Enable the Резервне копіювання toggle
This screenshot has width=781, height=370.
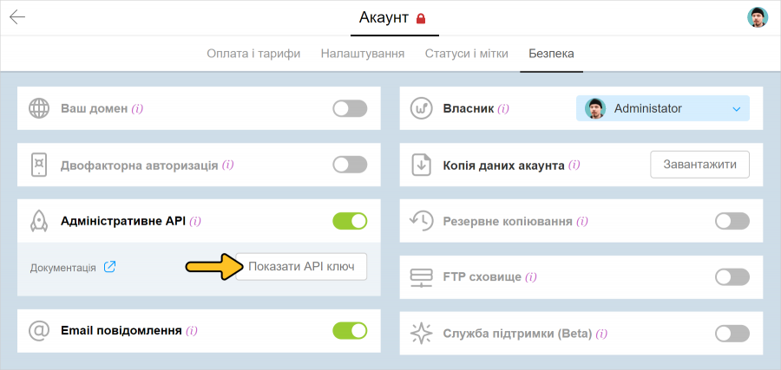pos(732,221)
